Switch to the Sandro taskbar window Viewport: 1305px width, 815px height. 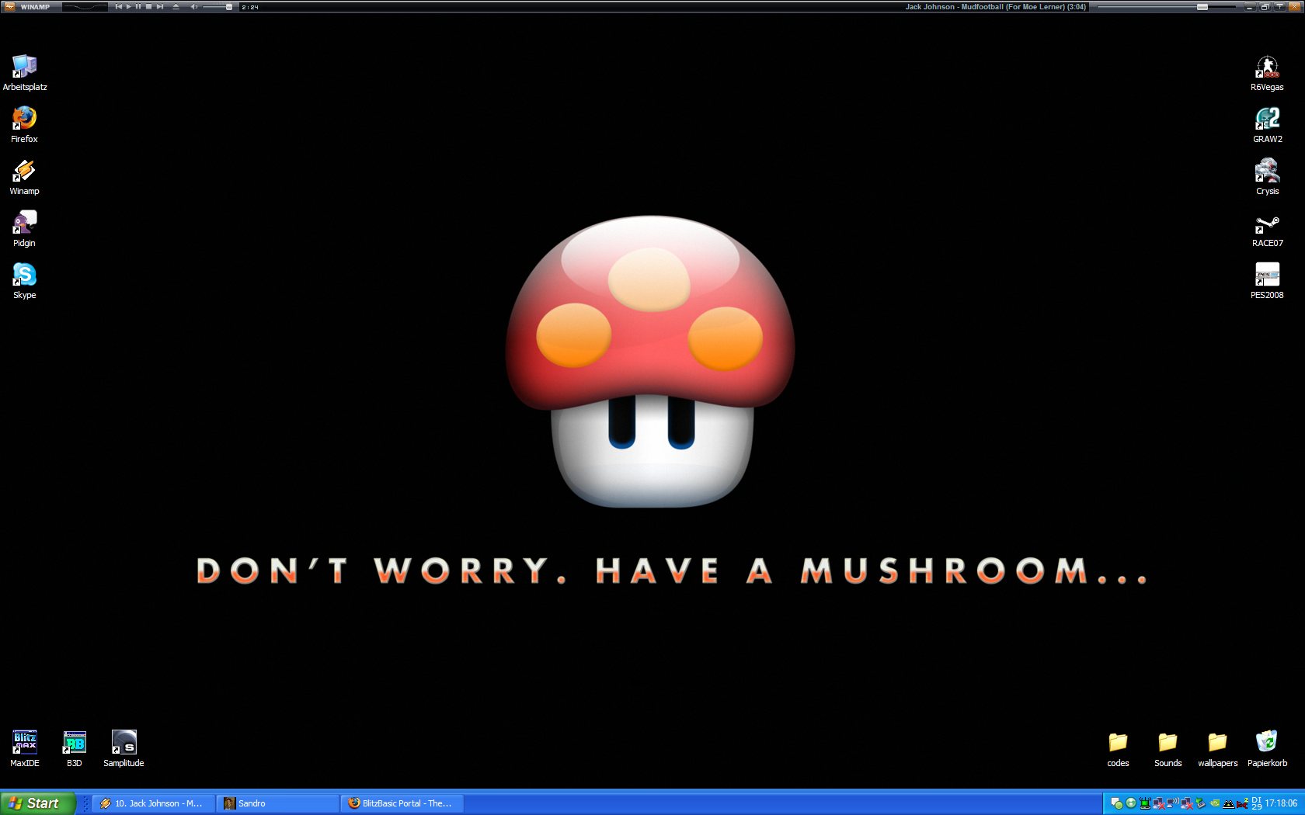[x=277, y=803]
